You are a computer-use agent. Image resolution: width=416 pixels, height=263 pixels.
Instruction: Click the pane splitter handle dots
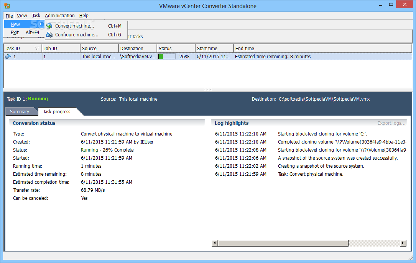(207, 90)
